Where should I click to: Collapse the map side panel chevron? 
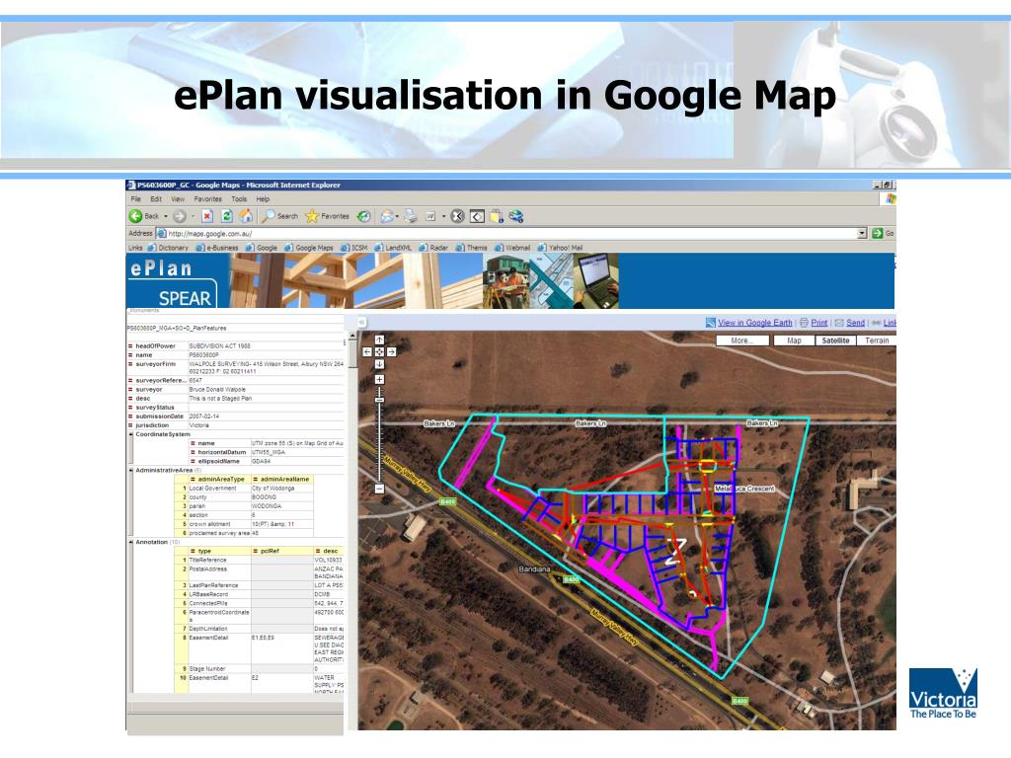(361, 322)
